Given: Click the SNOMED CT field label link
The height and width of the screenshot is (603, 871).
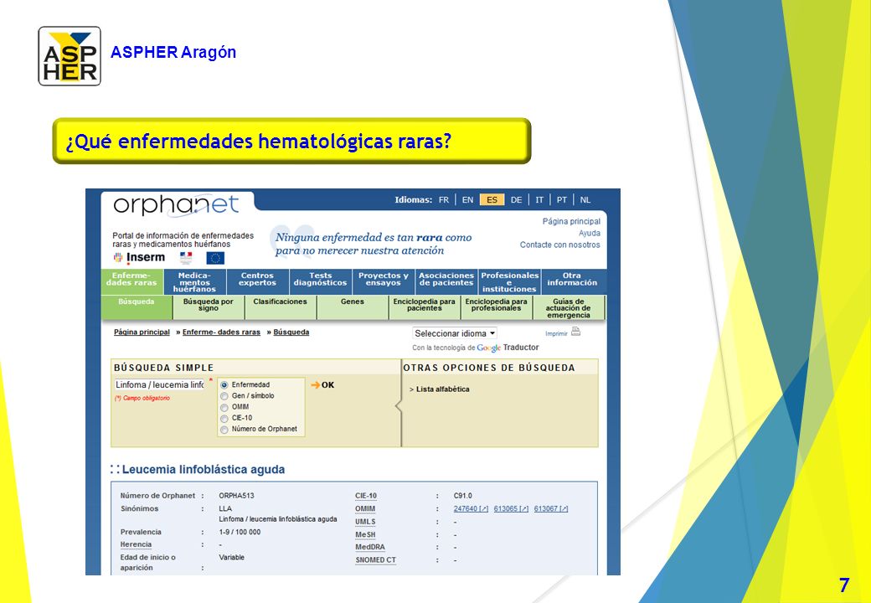Looking at the screenshot, I should coord(375,559).
